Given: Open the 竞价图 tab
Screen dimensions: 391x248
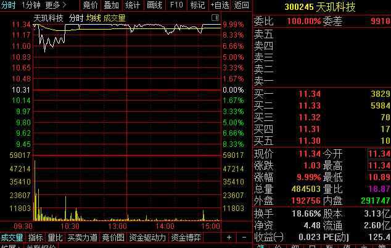Looking at the screenshot, I should click(x=113, y=238).
